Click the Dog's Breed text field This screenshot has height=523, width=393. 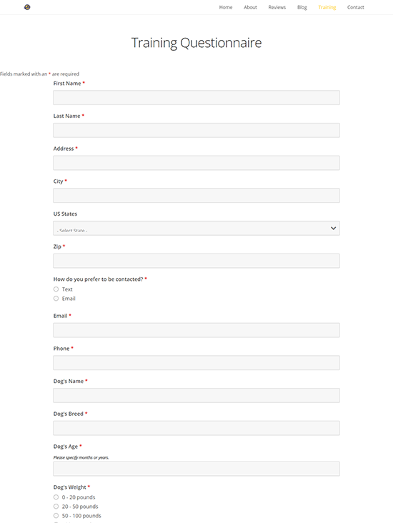point(196,428)
